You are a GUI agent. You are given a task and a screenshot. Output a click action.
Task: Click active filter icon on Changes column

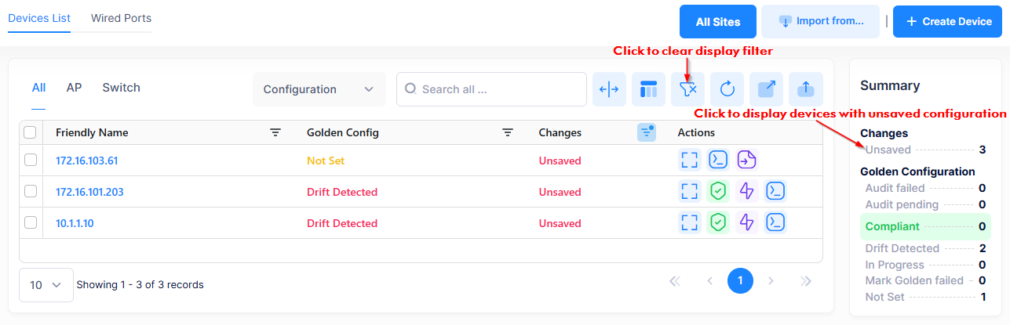click(x=646, y=132)
